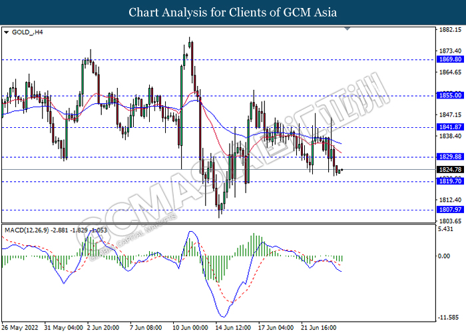The height and width of the screenshot is (333, 466).
Task: Click the 17 Jun 04:00 time label
Action: [x=276, y=328]
